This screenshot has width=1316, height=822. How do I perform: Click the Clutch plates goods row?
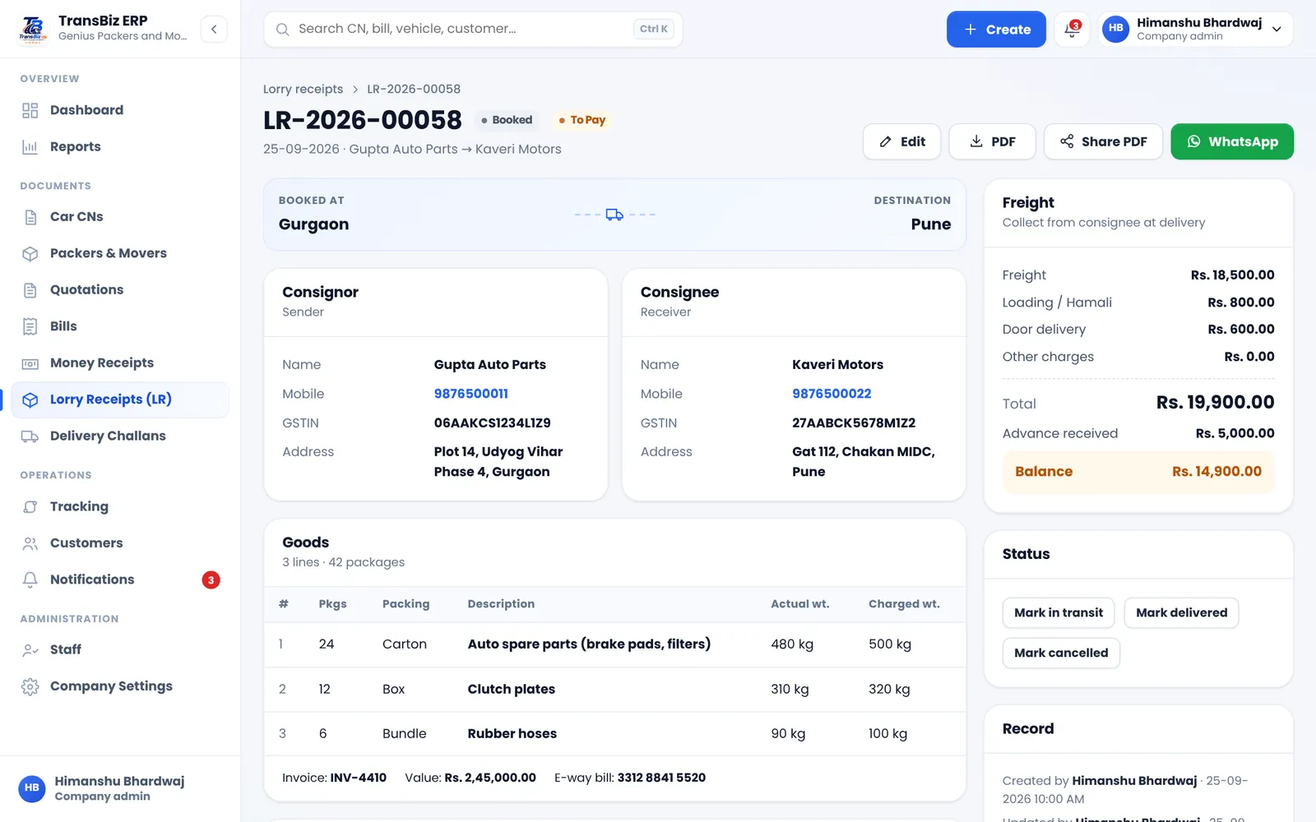(x=614, y=690)
